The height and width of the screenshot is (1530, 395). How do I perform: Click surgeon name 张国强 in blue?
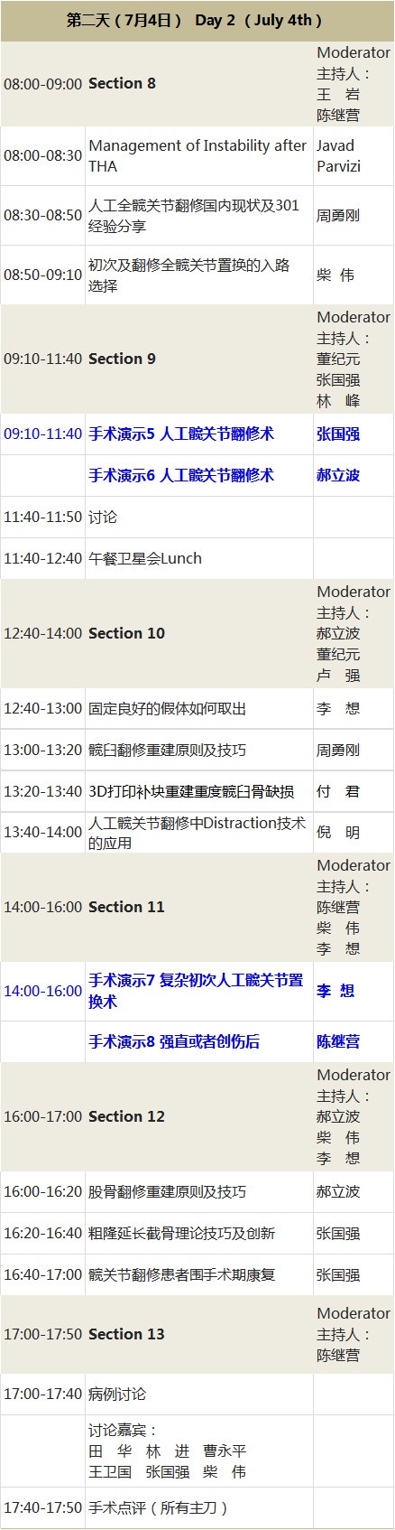tap(338, 434)
